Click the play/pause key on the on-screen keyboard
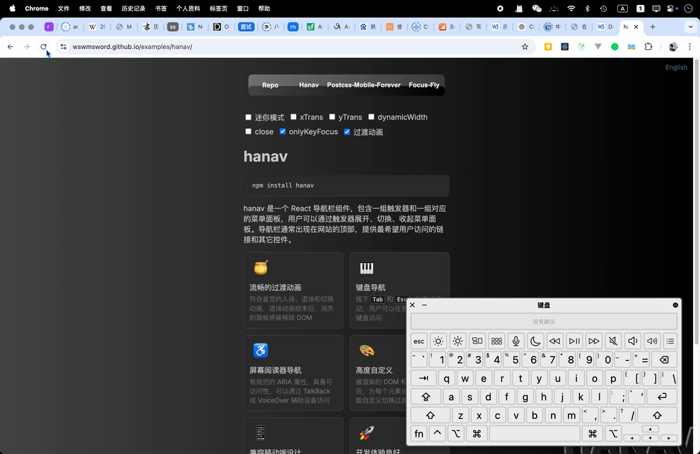Screen dimensions: 700x454 point(574,341)
